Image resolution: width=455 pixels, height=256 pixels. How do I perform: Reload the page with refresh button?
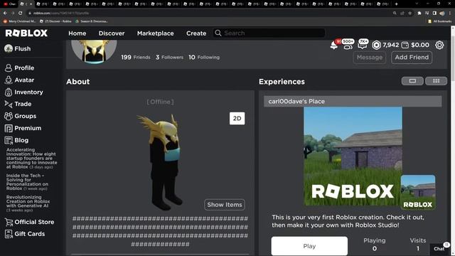point(20,13)
